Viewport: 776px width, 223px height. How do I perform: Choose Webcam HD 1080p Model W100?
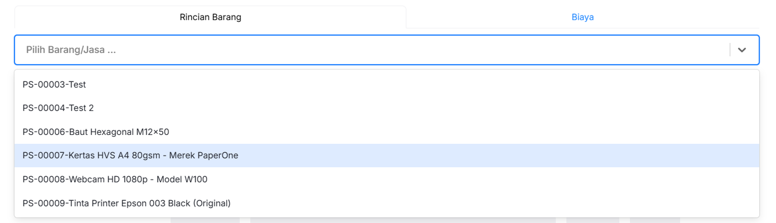(x=115, y=179)
